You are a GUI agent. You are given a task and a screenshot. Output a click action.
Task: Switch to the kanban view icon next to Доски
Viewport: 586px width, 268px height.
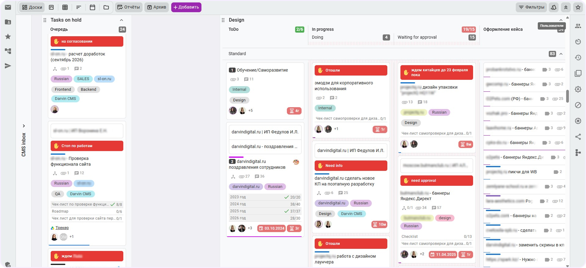pos(51,7)
